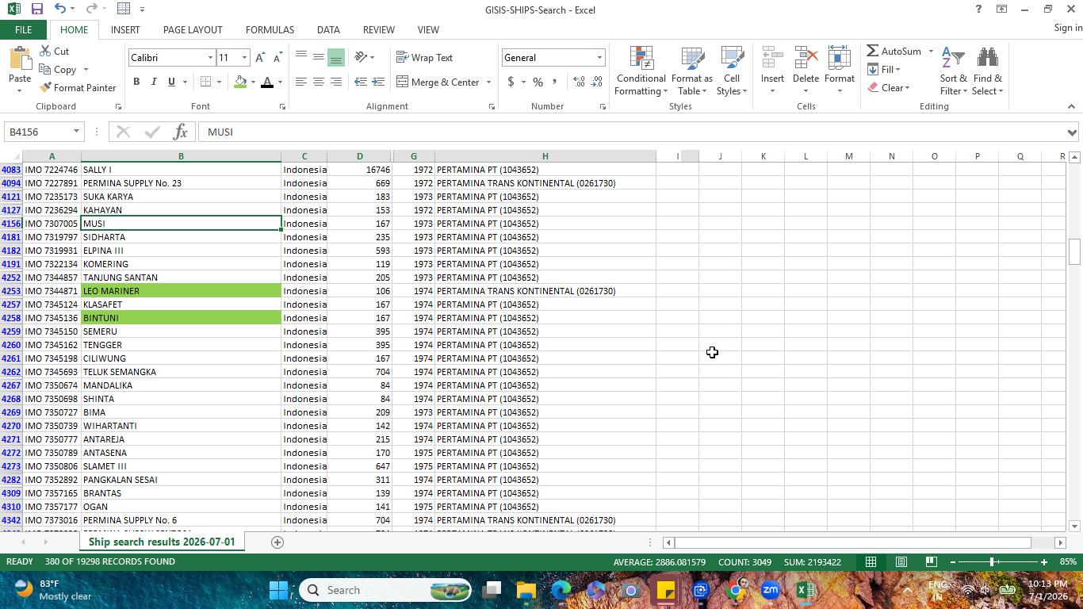Click Merge & Center button
This screenshot has width=1083, height=609.
tap(438, 82)
